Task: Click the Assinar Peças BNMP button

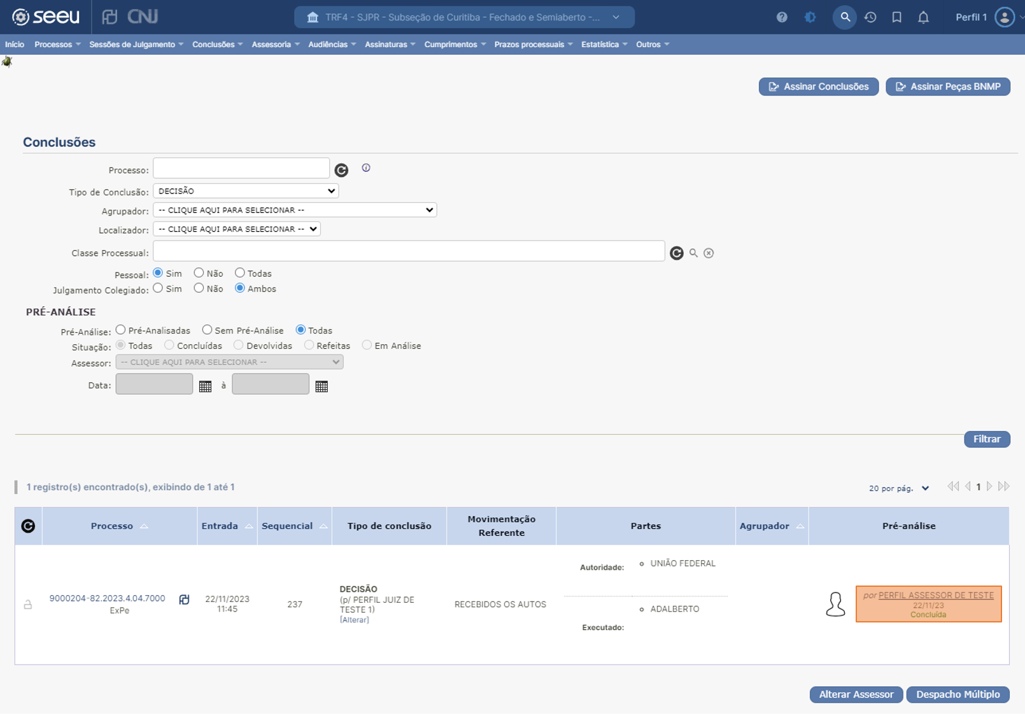Action: (x=947, y=87)
